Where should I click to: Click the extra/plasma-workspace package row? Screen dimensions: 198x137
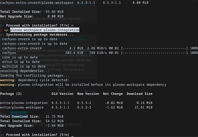pos(76,107)
